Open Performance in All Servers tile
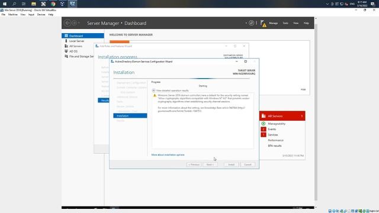 click(275, 140)
